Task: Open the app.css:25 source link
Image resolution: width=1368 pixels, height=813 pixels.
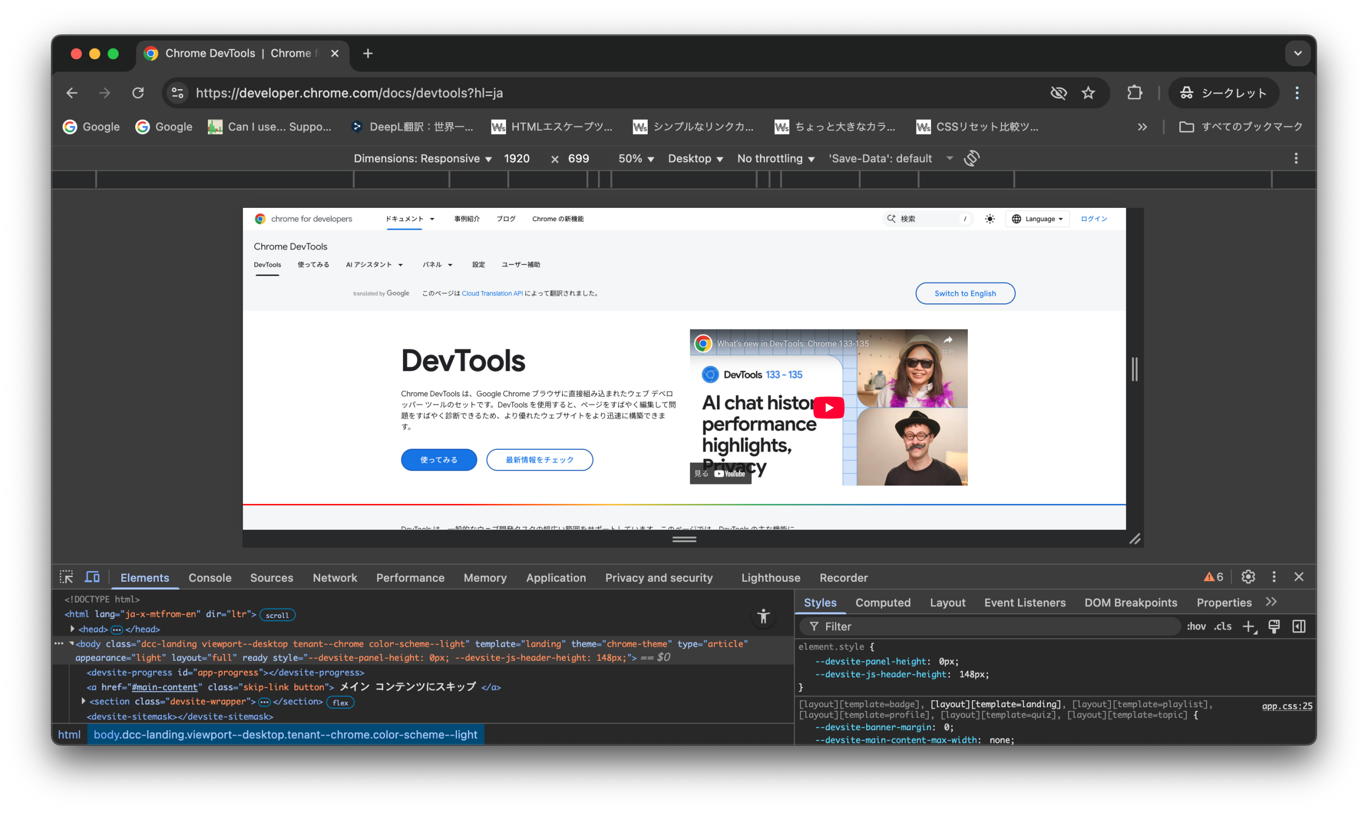Action: click(x=1286, y=706)
